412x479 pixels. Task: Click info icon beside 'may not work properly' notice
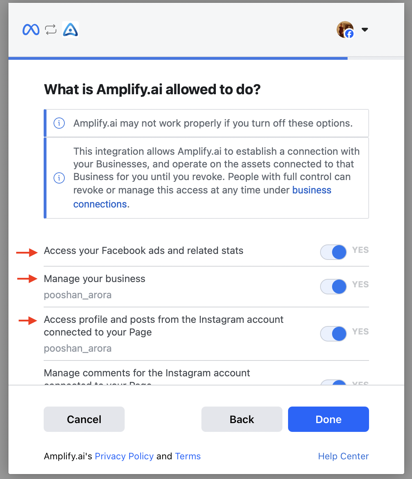(59, 123)
